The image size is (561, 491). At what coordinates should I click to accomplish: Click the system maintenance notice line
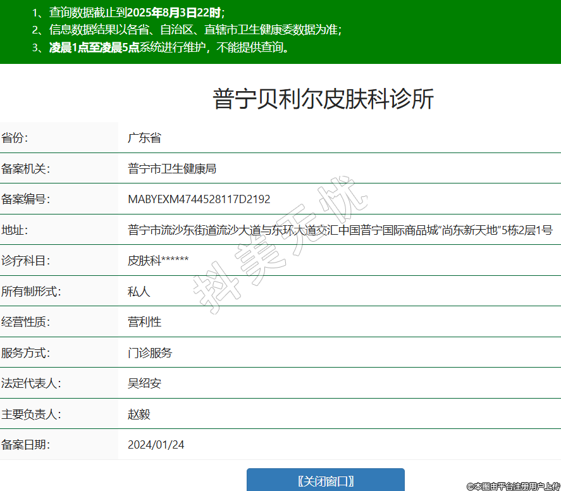[161, 47]
